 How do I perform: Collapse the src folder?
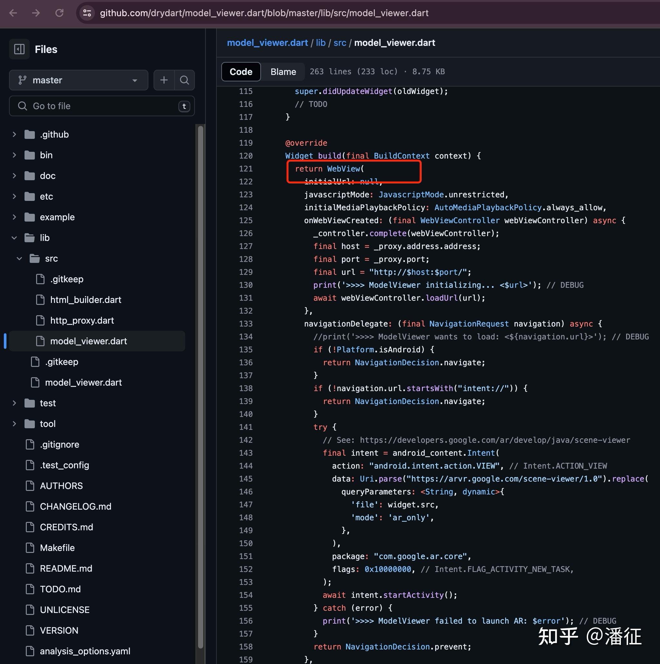(x=19, y=258)
